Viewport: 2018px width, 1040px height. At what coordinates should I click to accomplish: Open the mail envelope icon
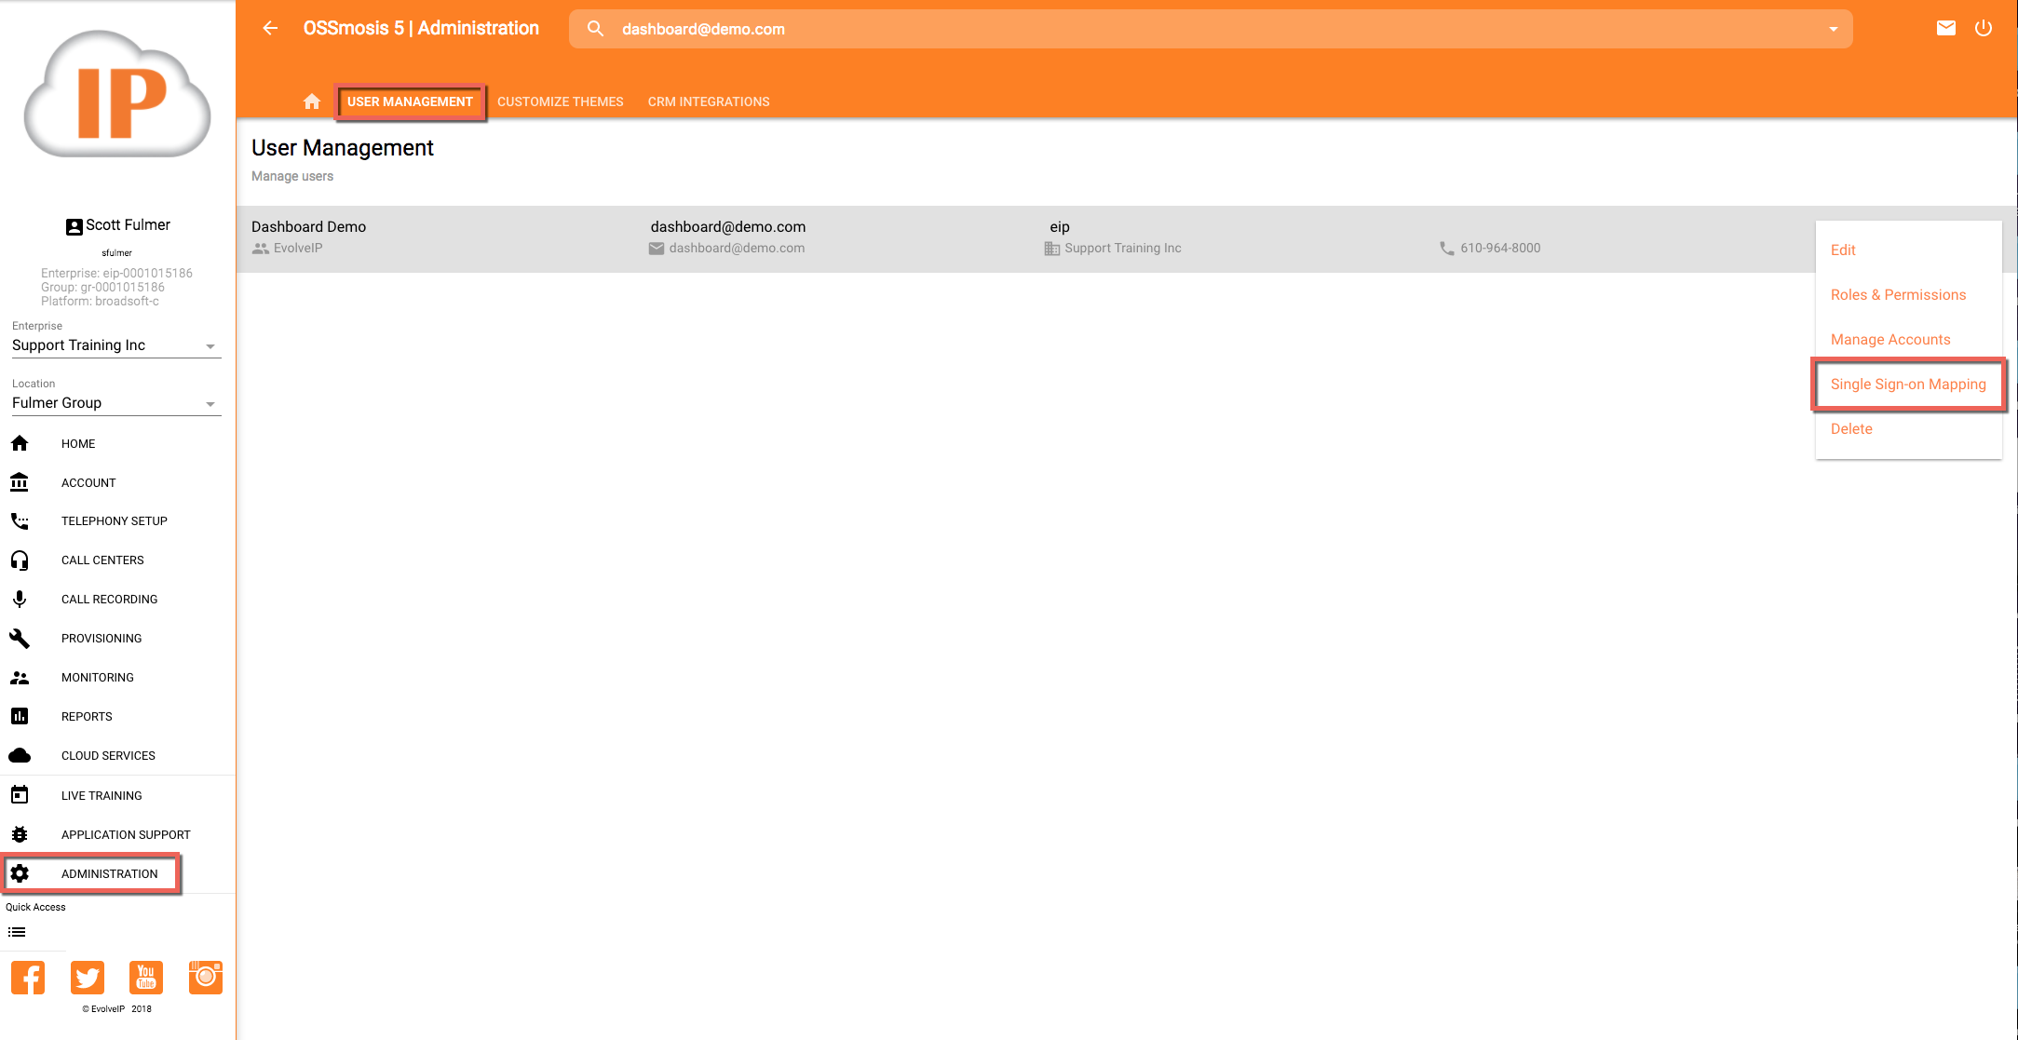tap(1945, 28)
